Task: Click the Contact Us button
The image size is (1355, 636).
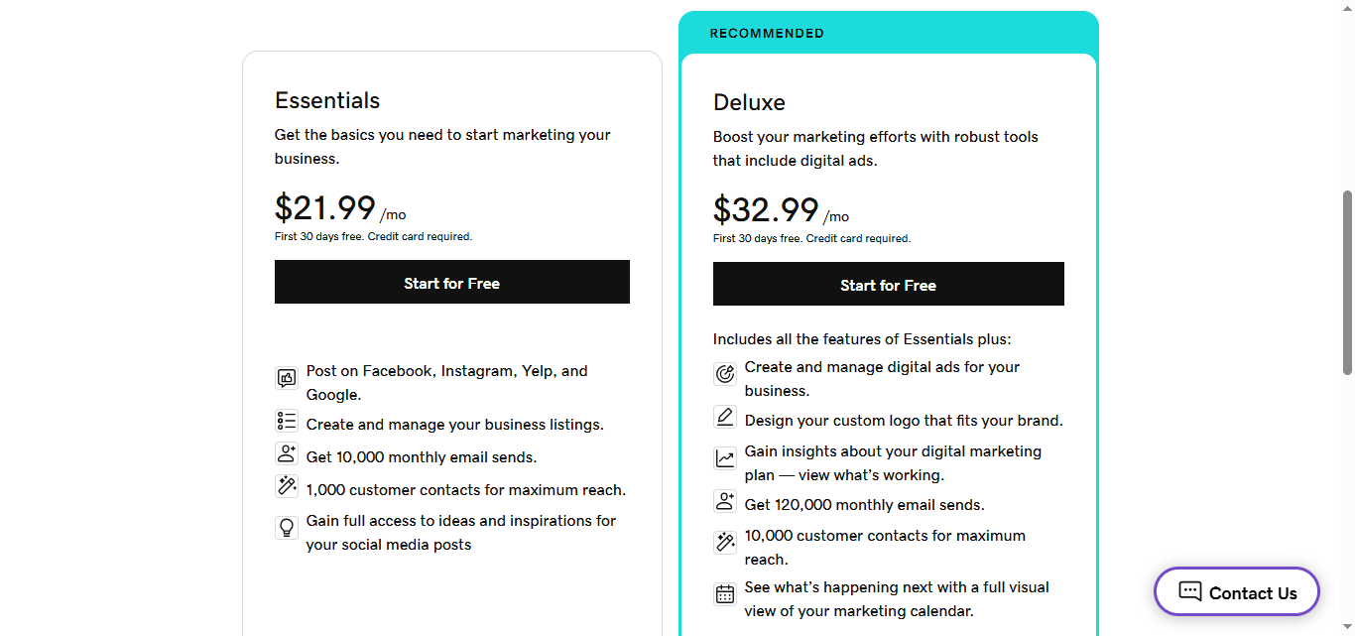Action: [1236, 591]
